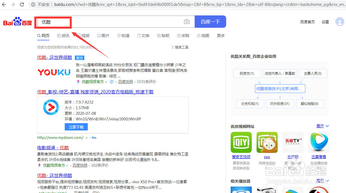Open the 优酷 影视-综艺-直播 download result
Screen dimensions: 346x193
click(x=95, y=92)
